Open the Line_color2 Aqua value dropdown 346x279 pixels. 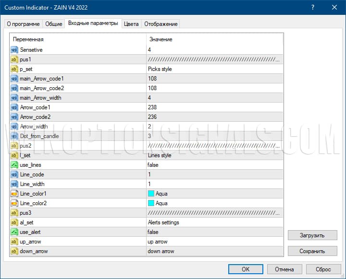point(214,203)
